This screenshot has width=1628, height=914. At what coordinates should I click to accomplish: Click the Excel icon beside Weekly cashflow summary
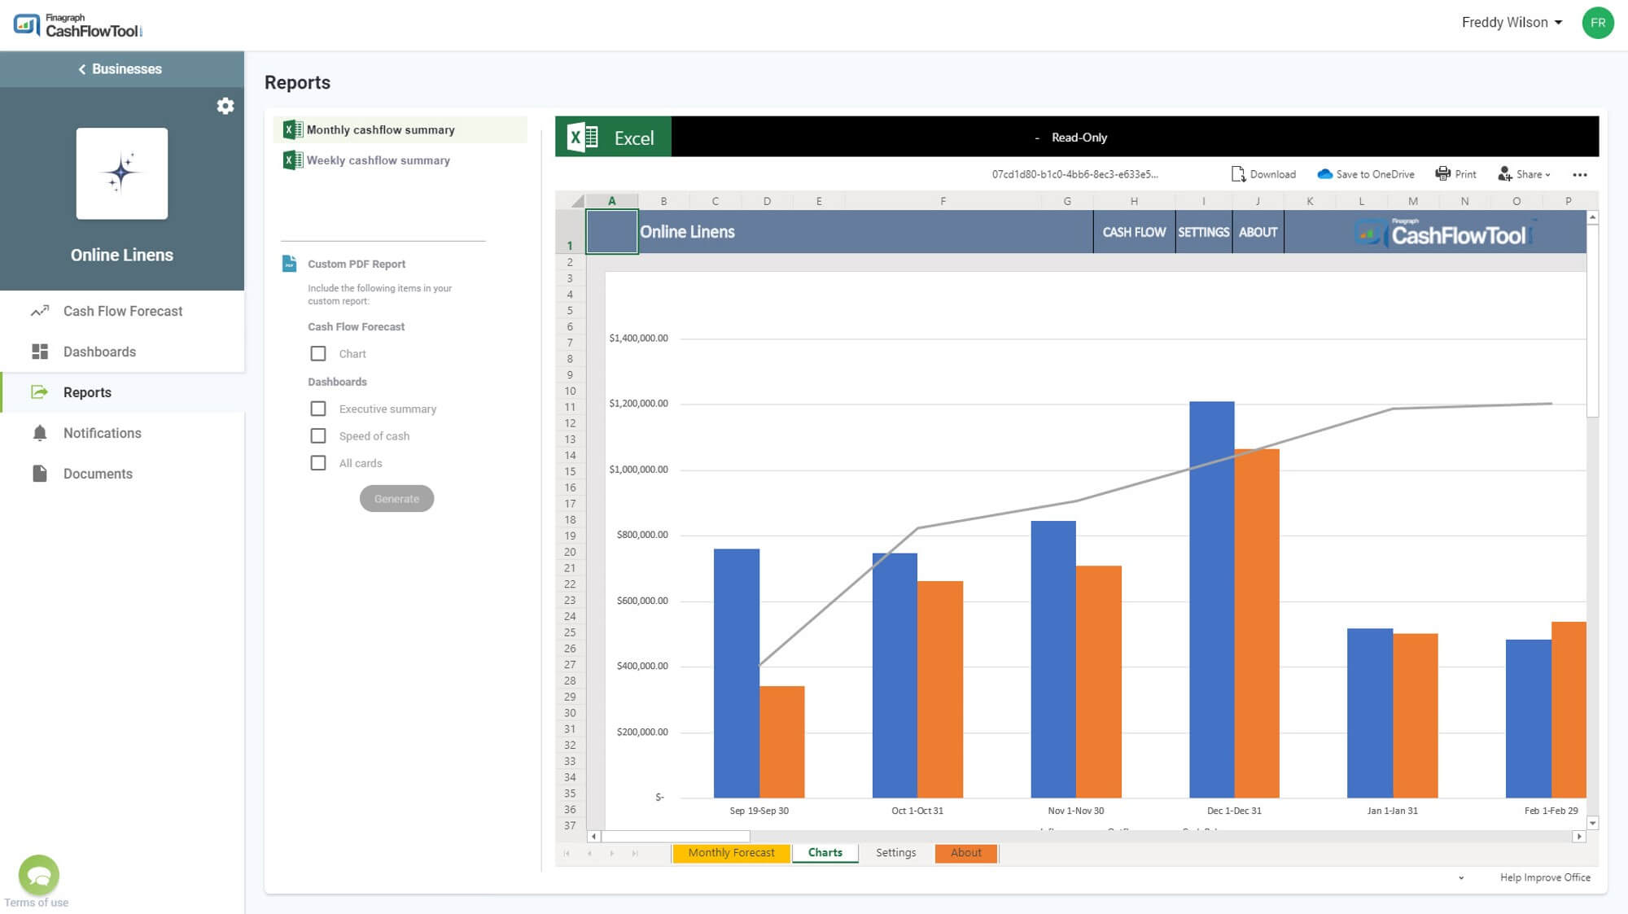(x=292, y=160)
